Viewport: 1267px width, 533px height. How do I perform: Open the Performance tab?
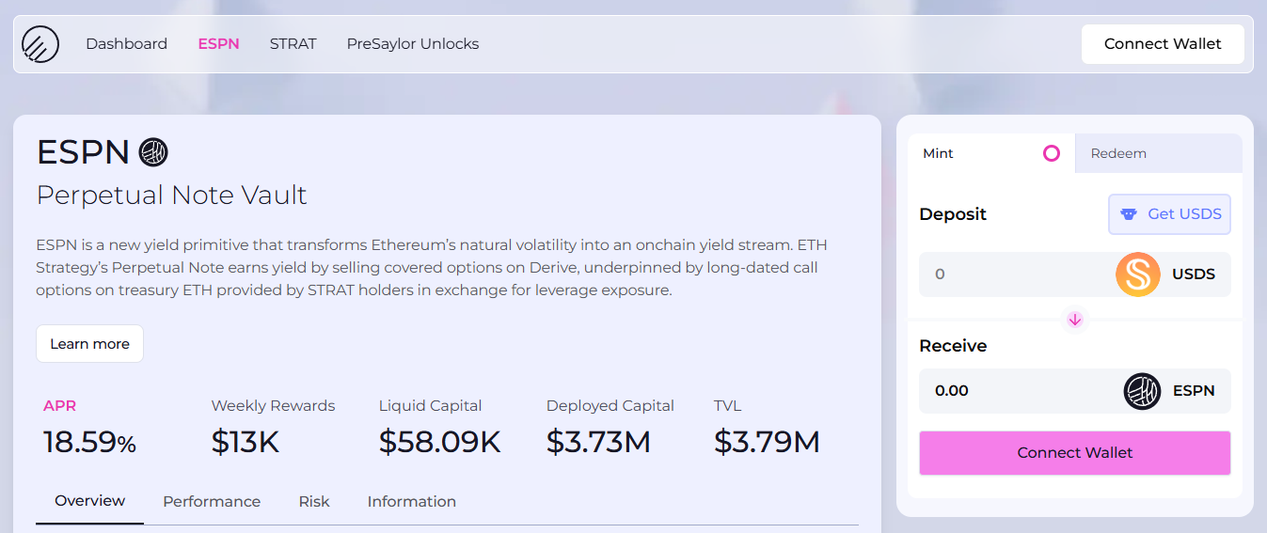212,502
